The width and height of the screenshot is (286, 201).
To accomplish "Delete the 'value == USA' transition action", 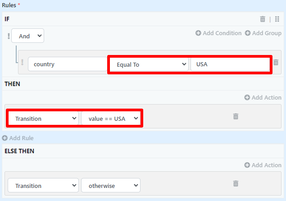I will pyautogui.click(x=235, y=116).
